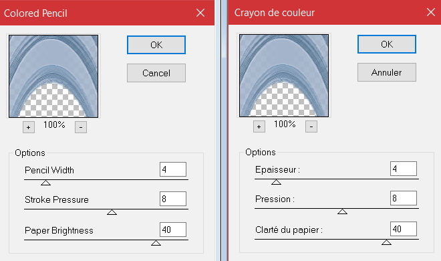Zoom in the Crayon de couleur preview with plus
The height and width of the screenshot is (261, 441).
click(x=259, y=126)
